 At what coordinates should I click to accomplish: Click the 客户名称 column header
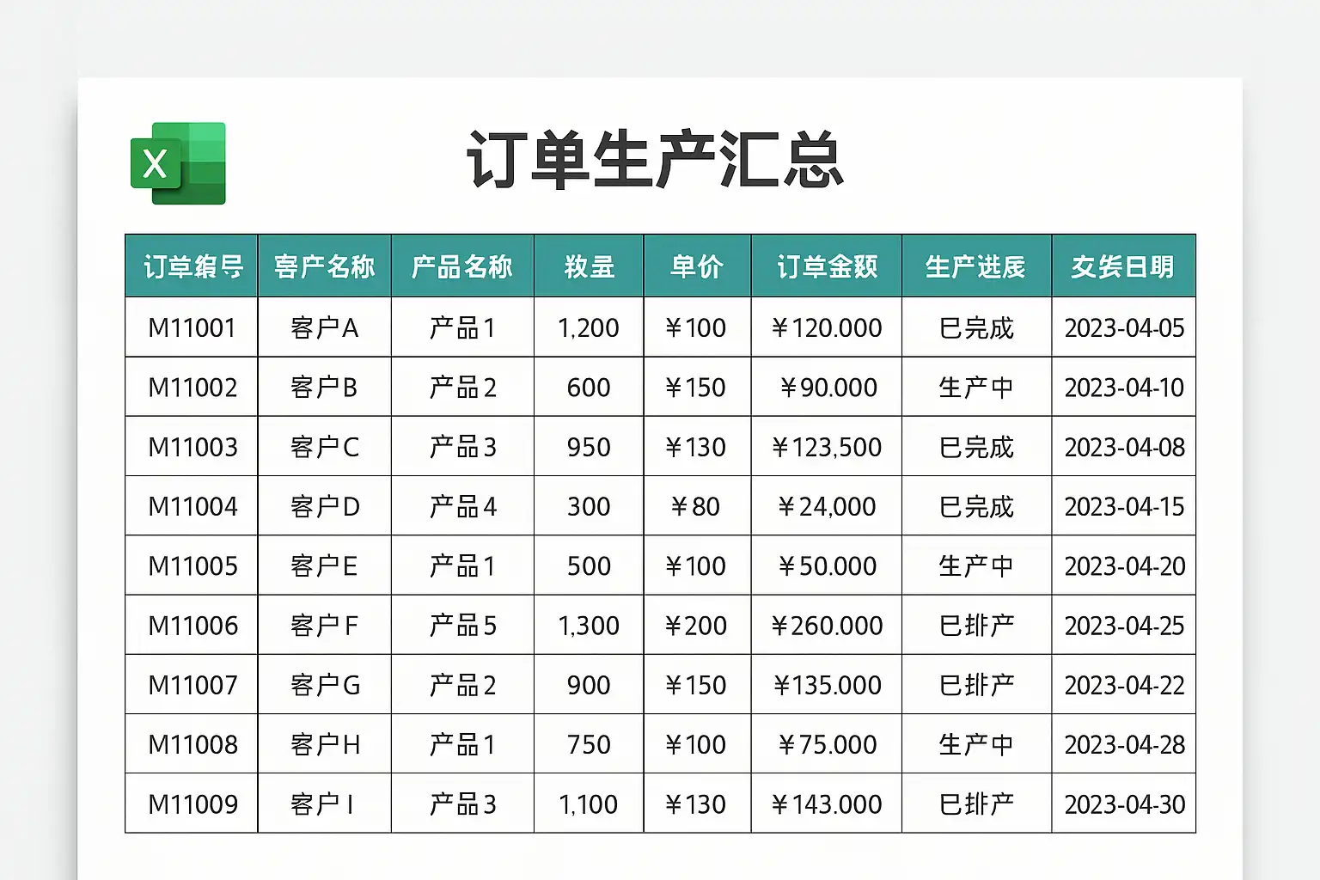325,266
